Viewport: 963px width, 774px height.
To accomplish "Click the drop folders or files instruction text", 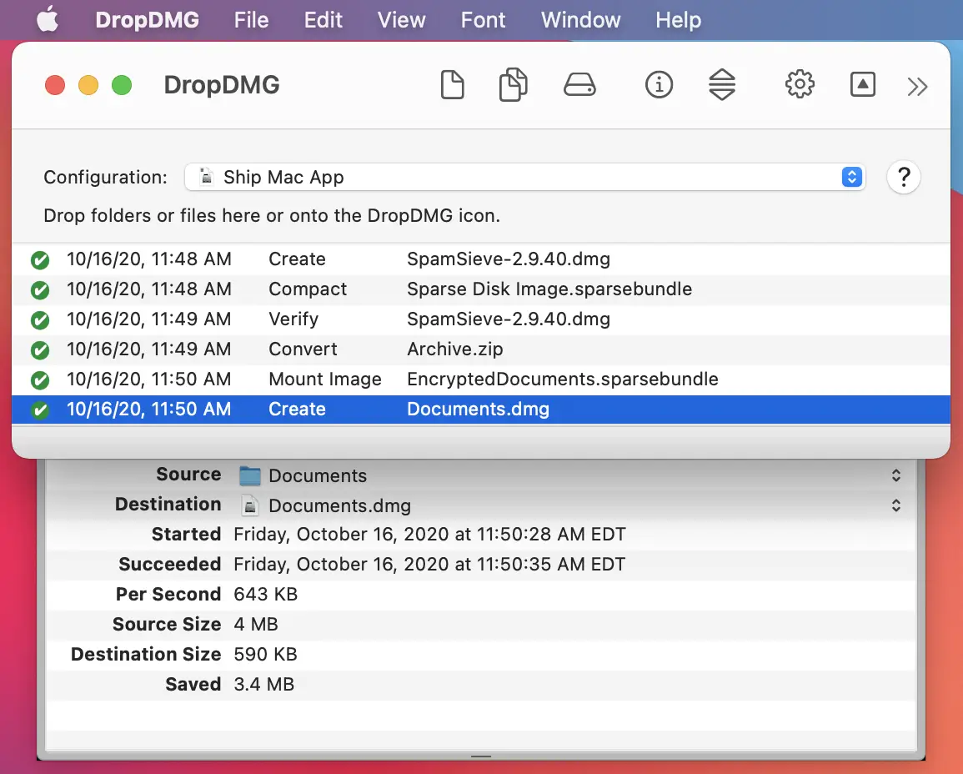I will (272, 216).
